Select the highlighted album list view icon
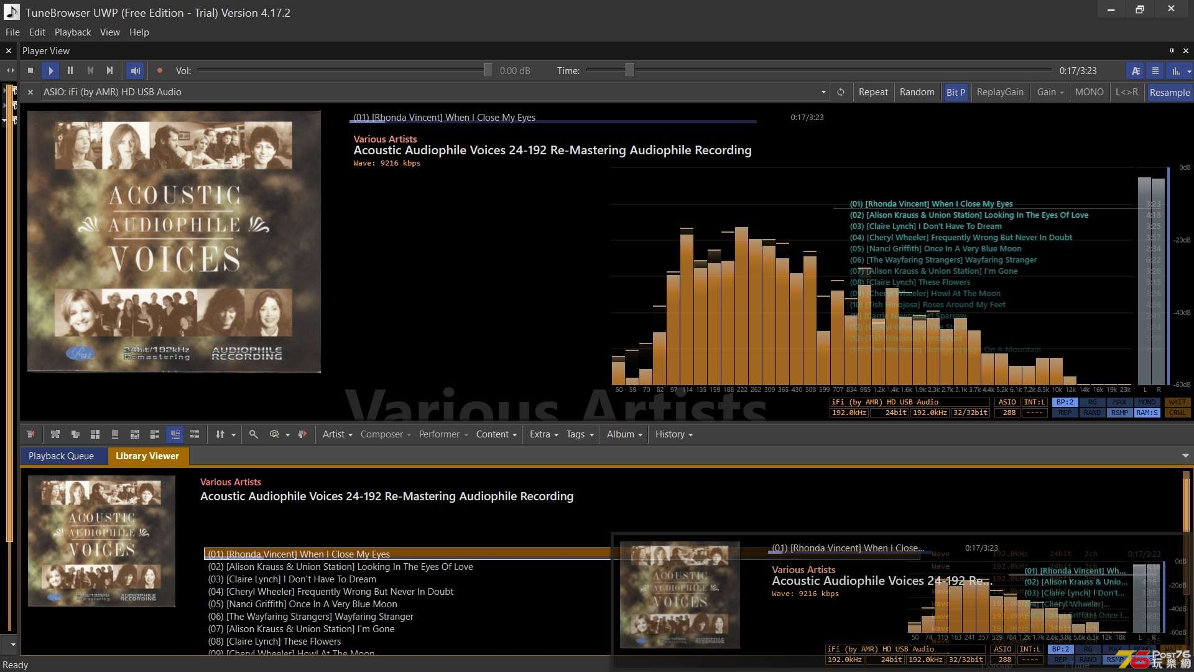This screenshot has width=1194, height=672. [x=175, y=434]
